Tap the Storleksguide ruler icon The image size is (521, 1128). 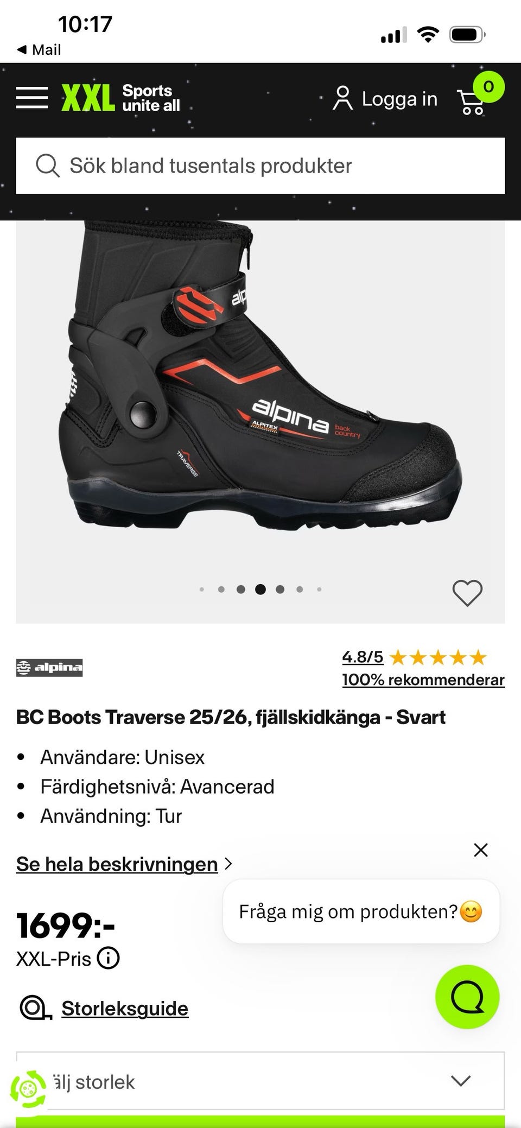[x=36, y=1008]
